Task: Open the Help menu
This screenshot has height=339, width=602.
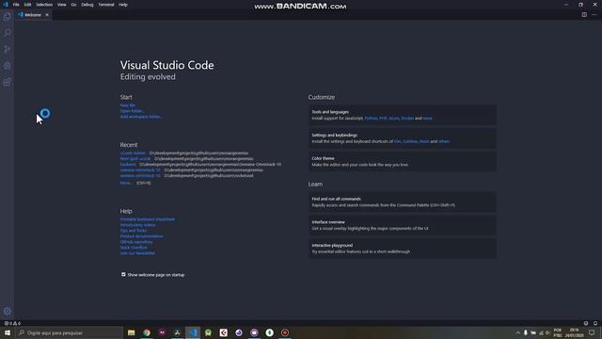Action: click(123, 5)
